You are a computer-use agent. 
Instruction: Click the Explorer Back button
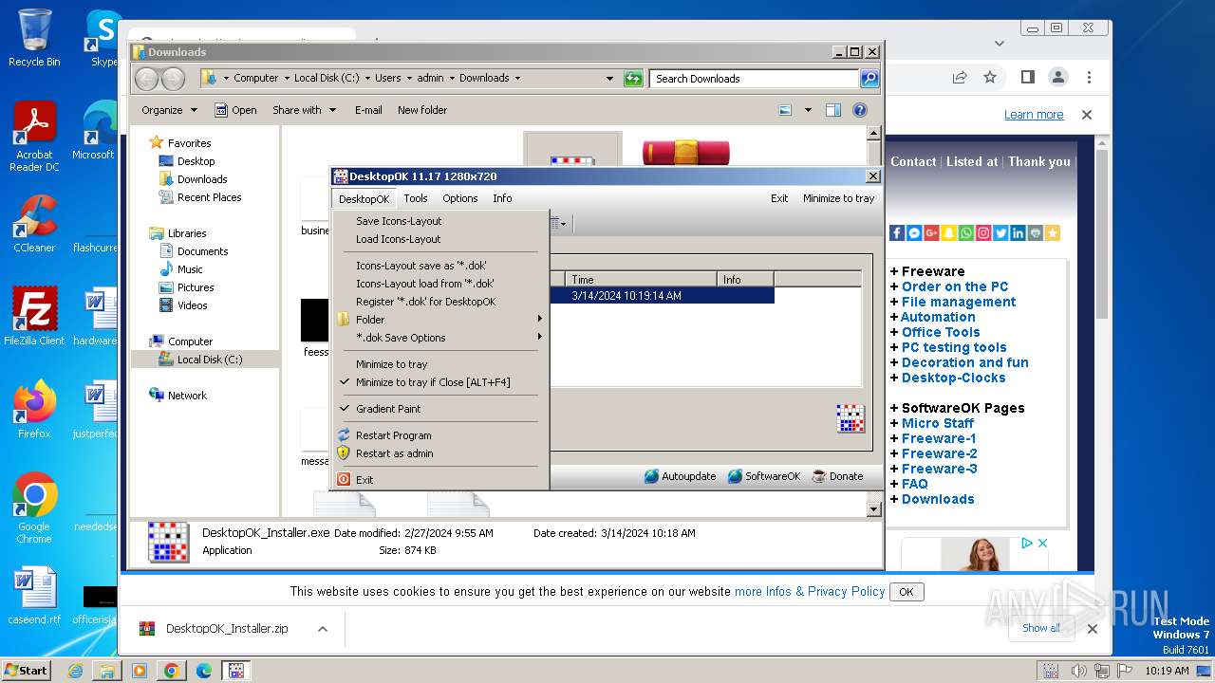(x=146, y=79)
